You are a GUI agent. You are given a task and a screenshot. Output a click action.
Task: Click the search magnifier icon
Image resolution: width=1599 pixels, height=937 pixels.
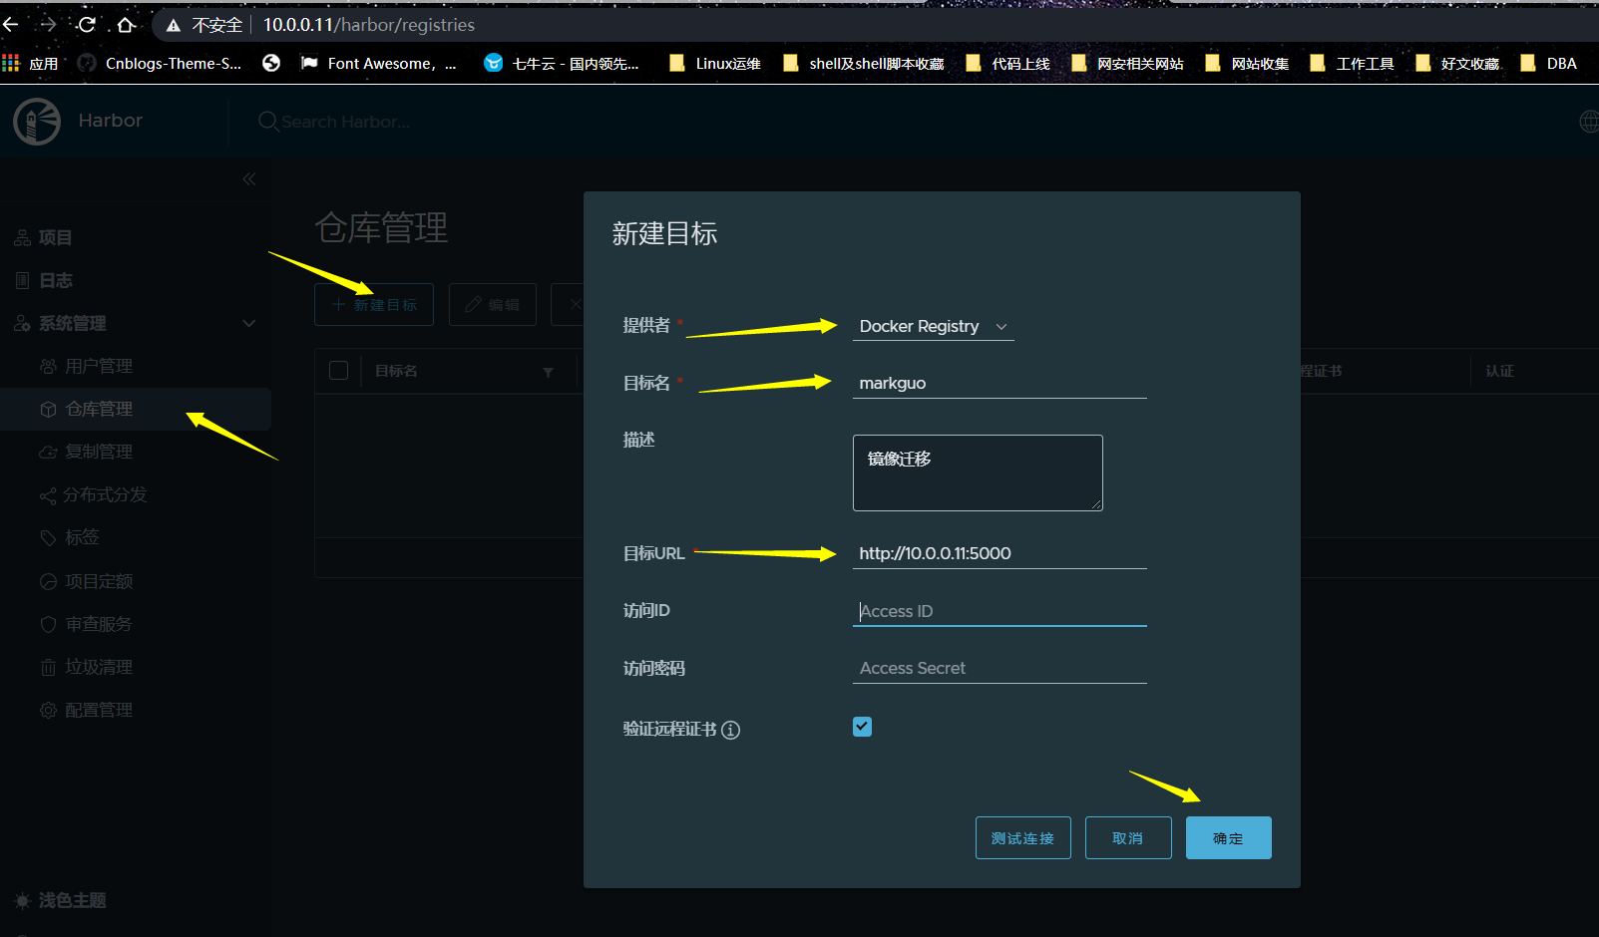pyautogui.click(x=267, y=122)
